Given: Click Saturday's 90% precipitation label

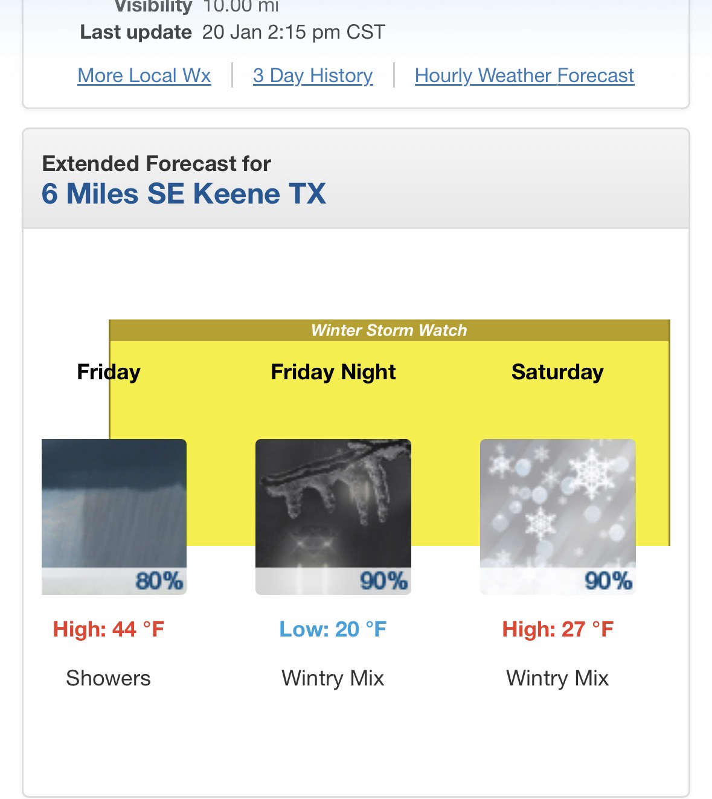Looking at the screenshot, I should click(x=609, y=581).
